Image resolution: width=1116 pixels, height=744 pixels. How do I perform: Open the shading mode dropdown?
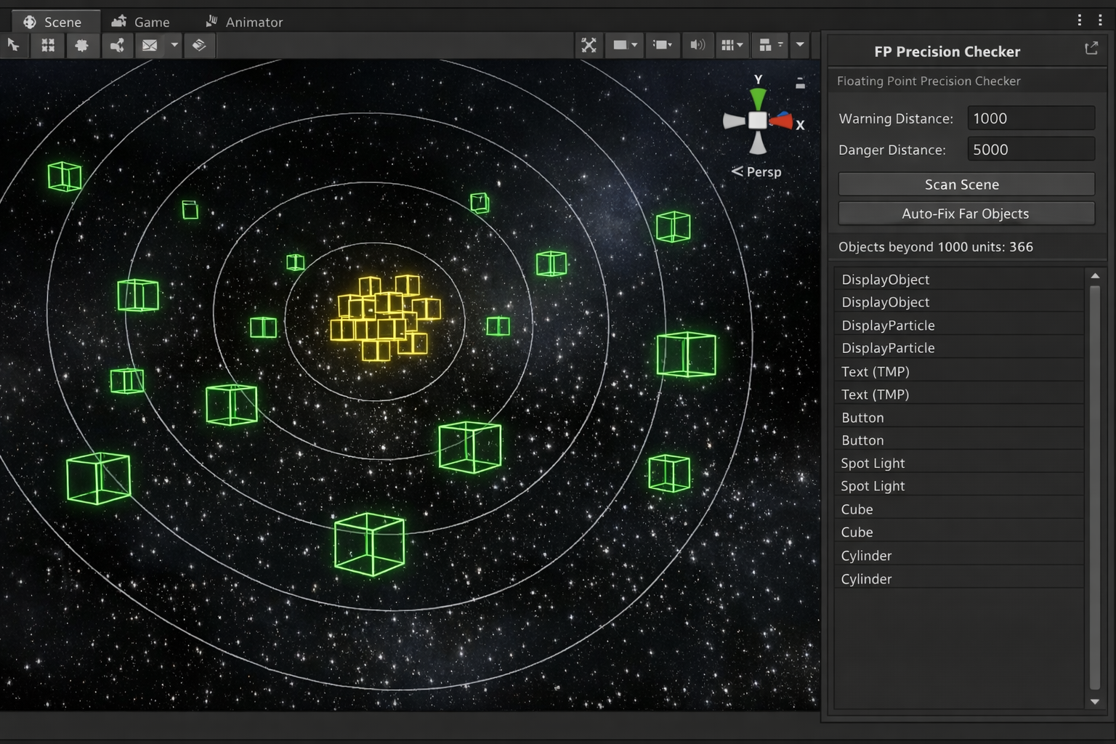click(x=623, y=45)
